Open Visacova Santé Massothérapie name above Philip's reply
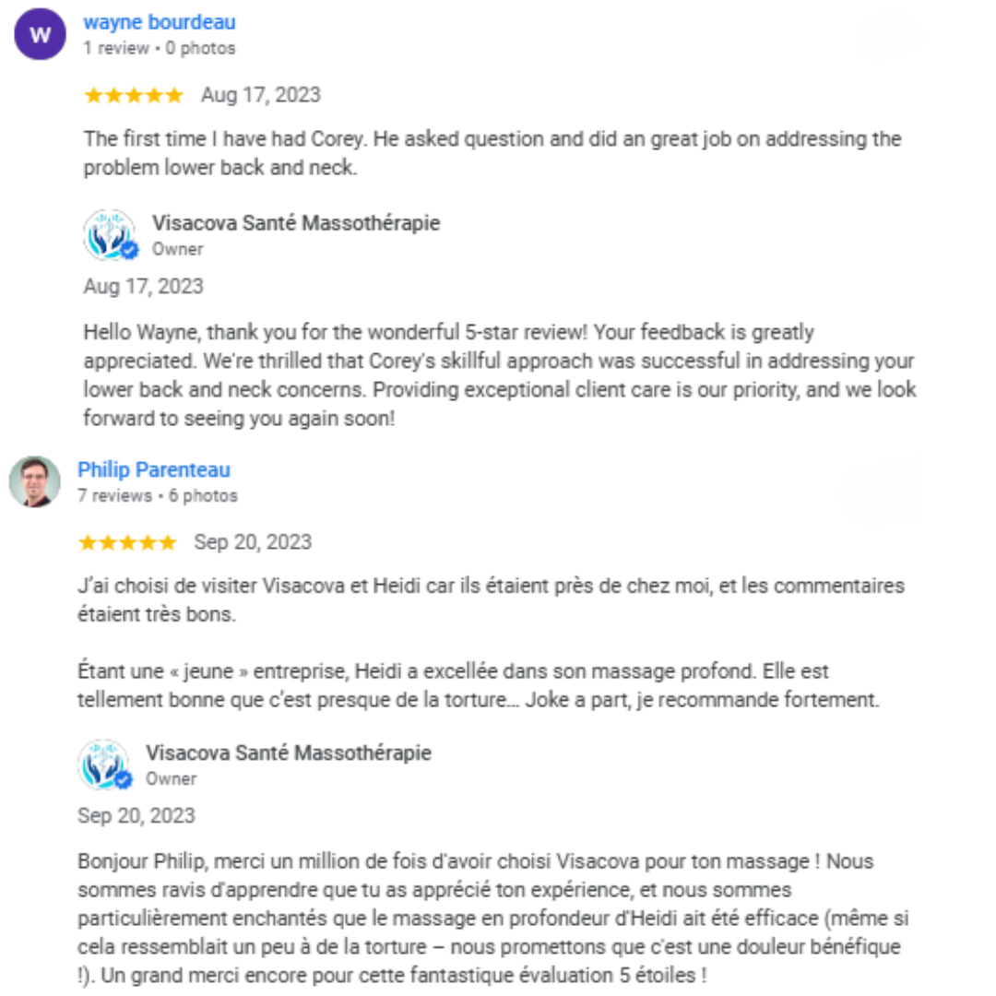This screenshot has width=996, height=996. [x=289, y=753]
